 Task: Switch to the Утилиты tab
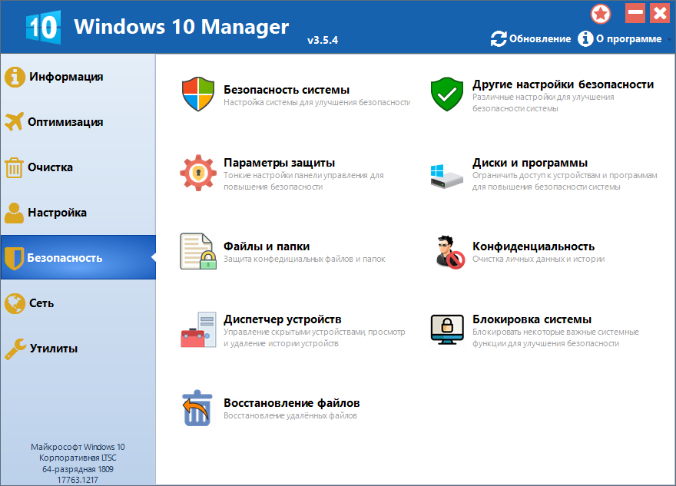point(54,348)
